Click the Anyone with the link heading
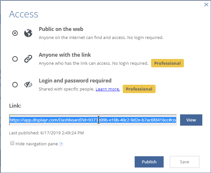Screen dimensions: 211x173 65,55
